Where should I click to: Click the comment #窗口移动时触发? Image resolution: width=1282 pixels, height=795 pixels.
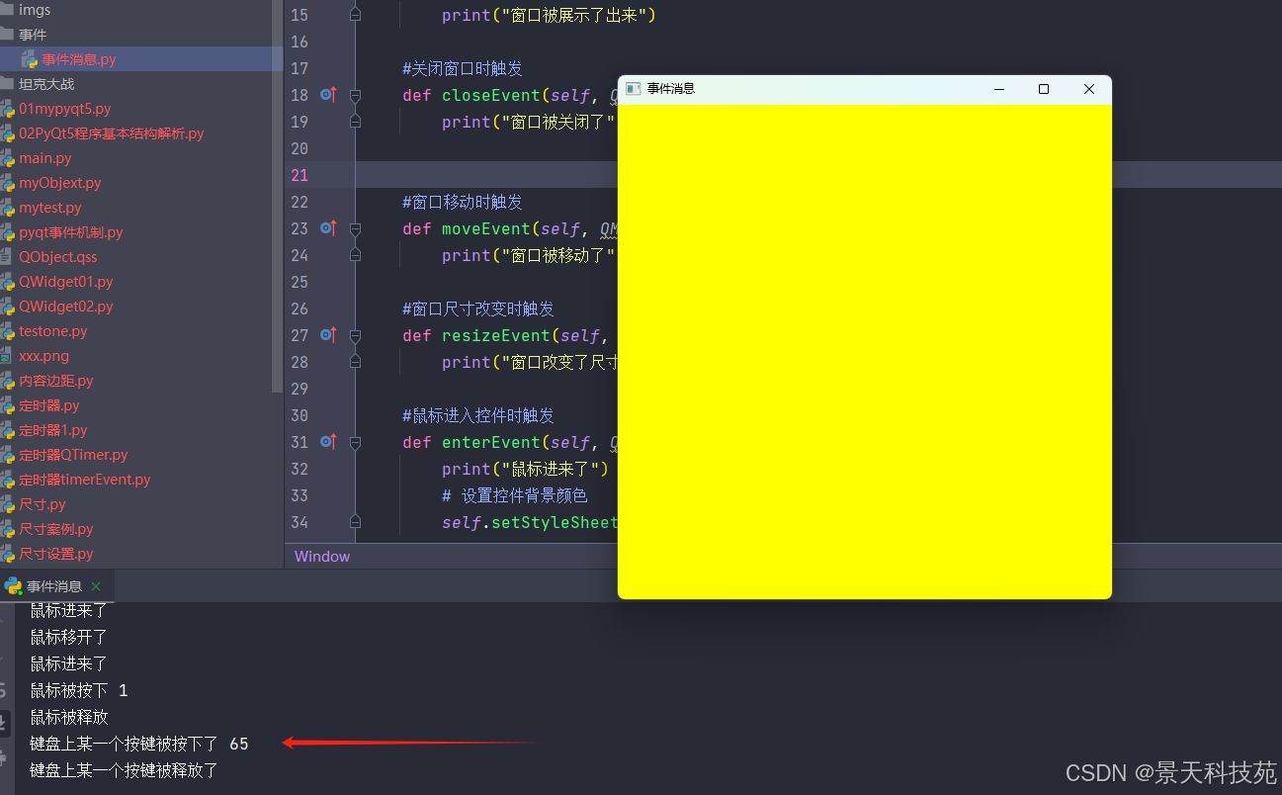[463, 202]
